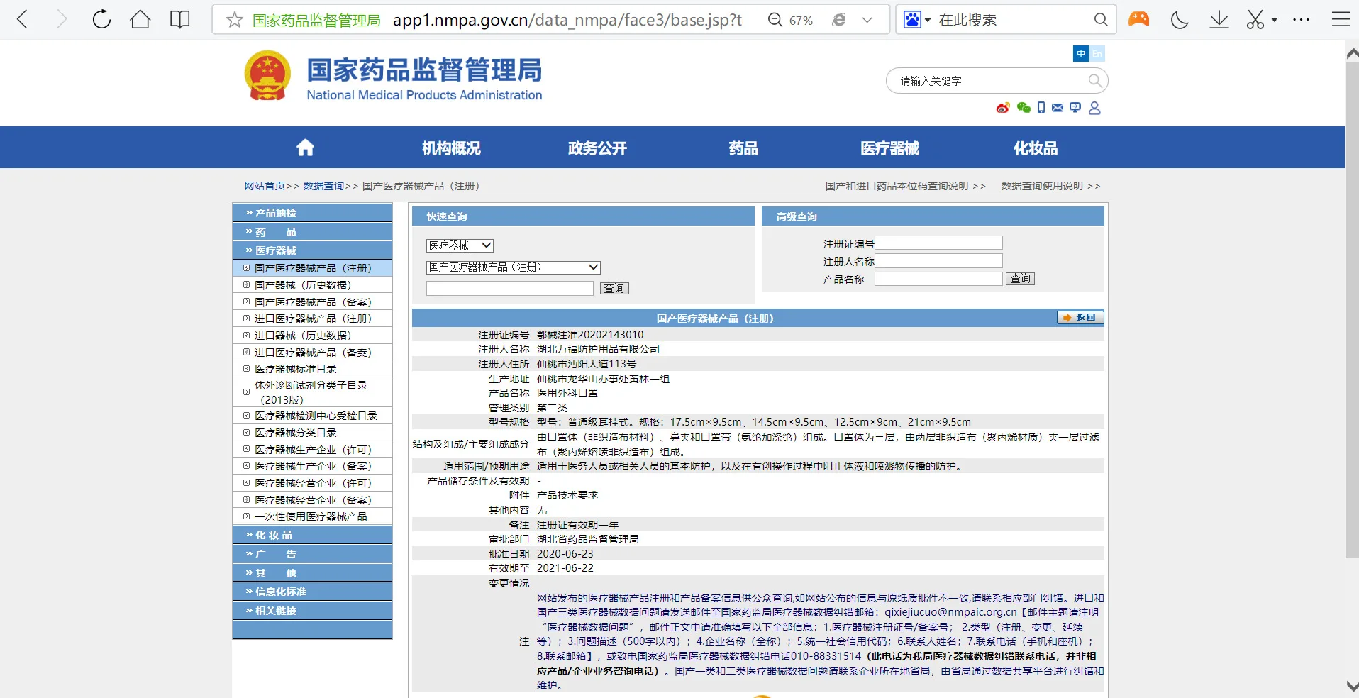Open the mobile phone icon
Screen dimensions: 1359x698
coord(1041,108)
